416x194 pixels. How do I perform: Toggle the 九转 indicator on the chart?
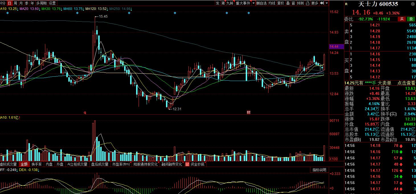pyautogui.click(x=229, y=3)
